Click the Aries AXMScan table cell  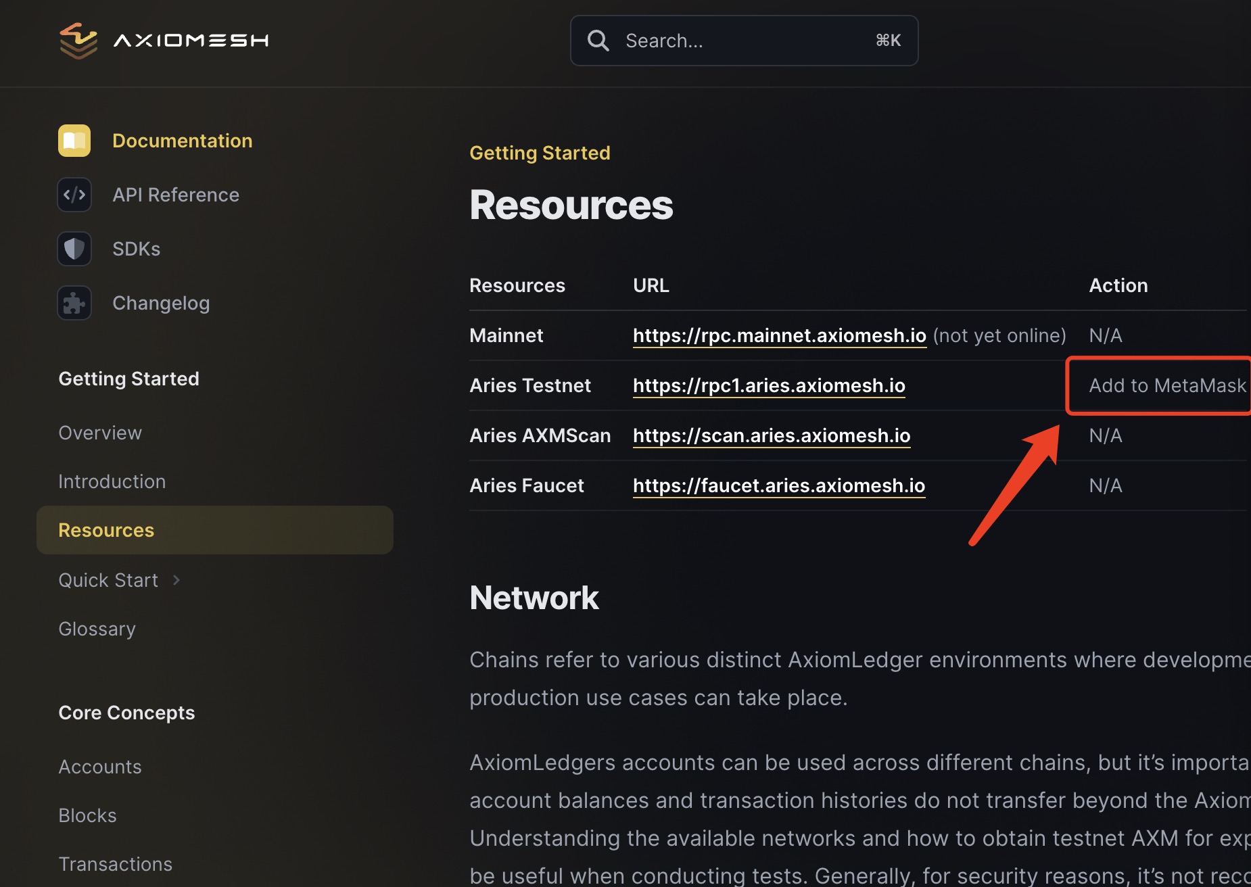click(540, 435)
